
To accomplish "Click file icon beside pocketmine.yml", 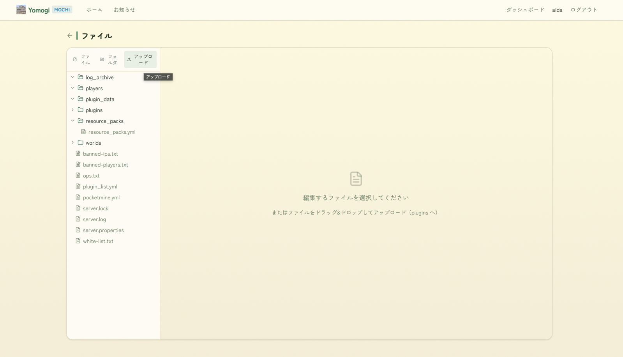I will click(x=78, y=197).
